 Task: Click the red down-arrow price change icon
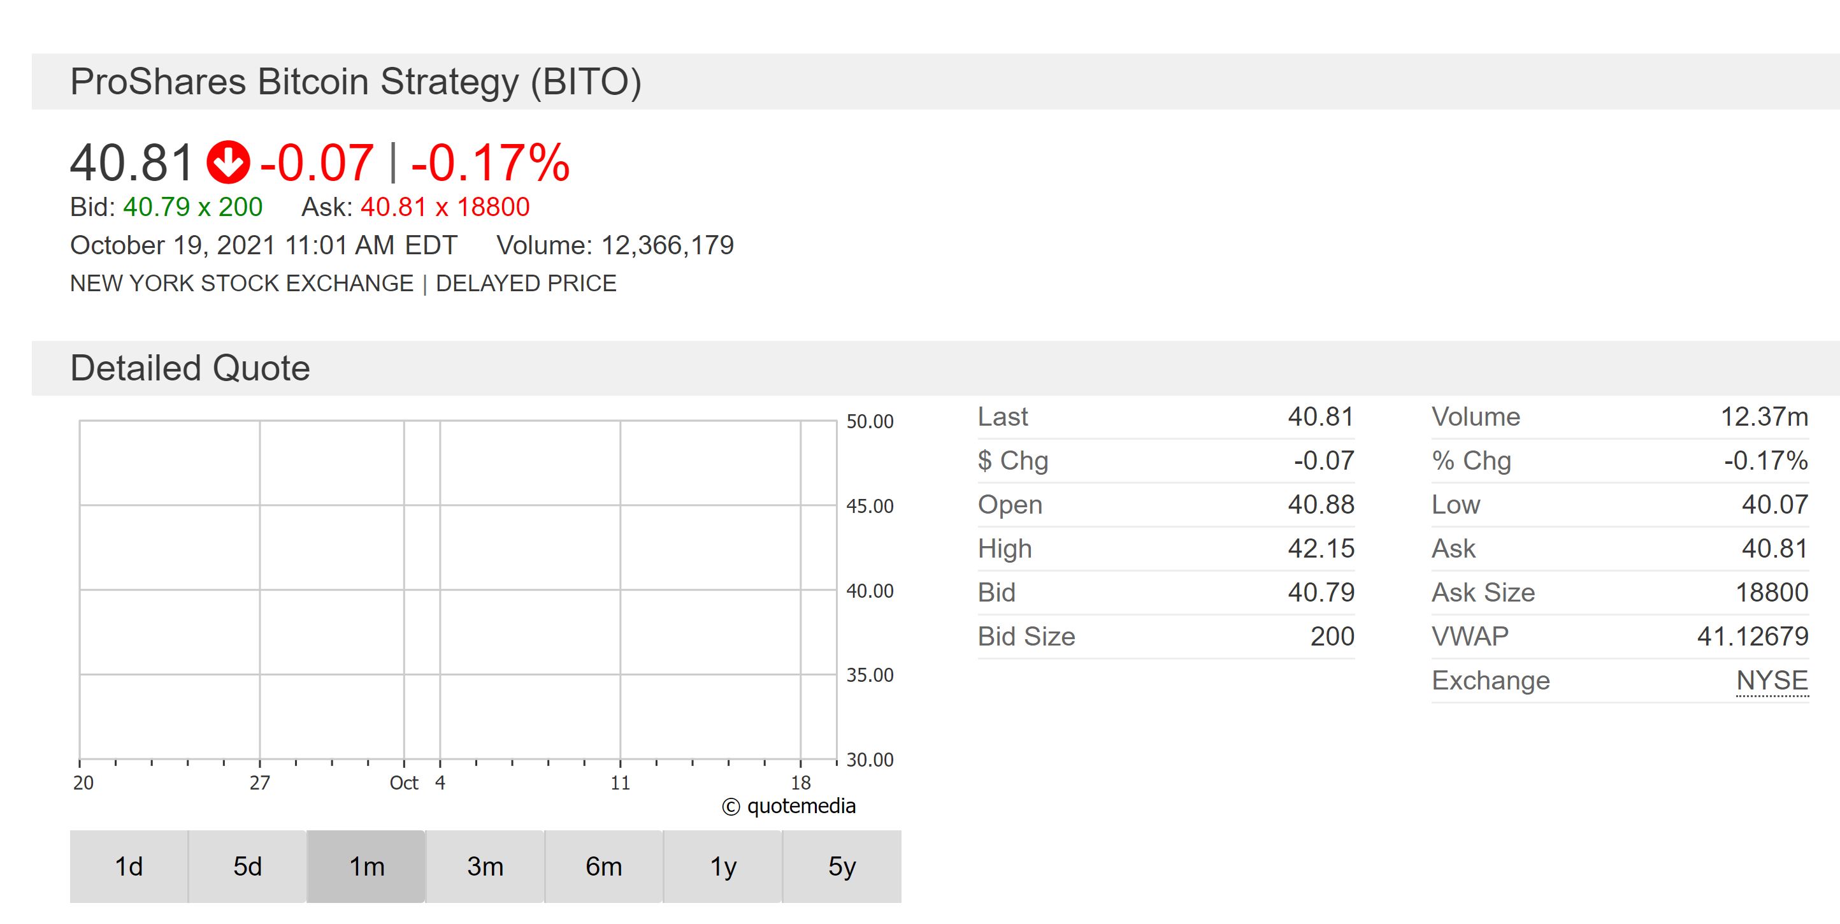(x=228, y=163)
